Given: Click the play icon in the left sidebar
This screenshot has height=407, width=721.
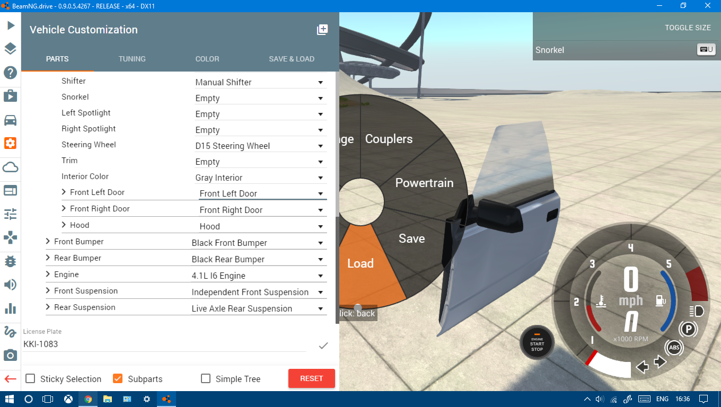Looking at the screenshot, I should click(x=11, y=25).
